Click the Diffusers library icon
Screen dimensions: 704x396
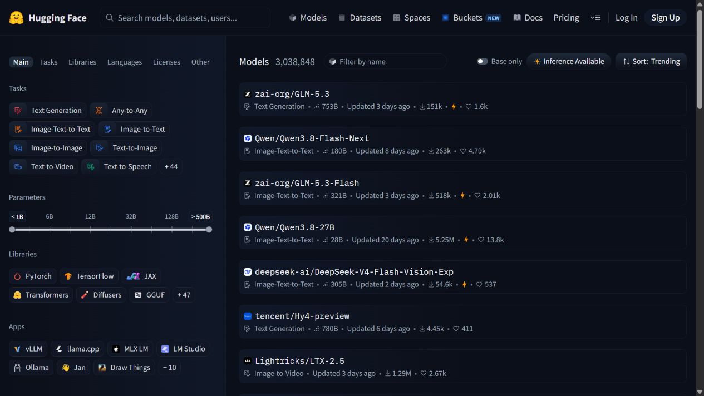(x=85, y=295)
